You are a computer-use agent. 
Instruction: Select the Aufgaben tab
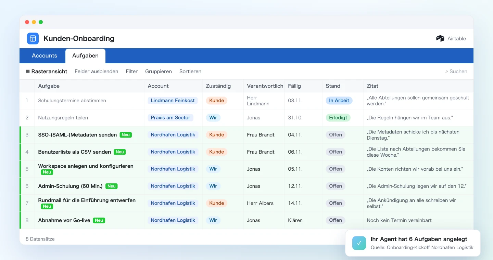(x=85, y=56)
